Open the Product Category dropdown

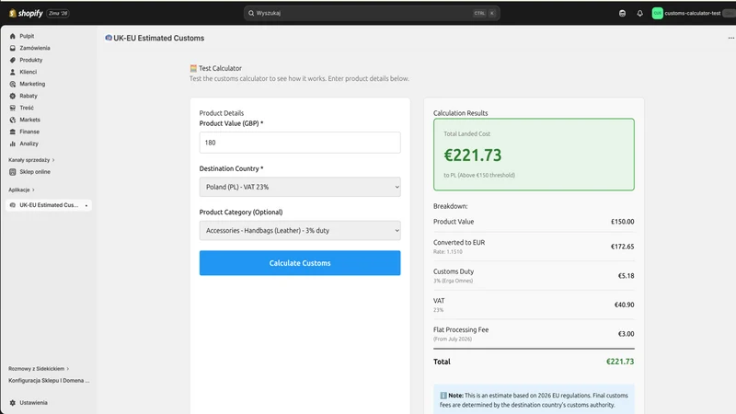pyautogui.click(x=300, y=231)
